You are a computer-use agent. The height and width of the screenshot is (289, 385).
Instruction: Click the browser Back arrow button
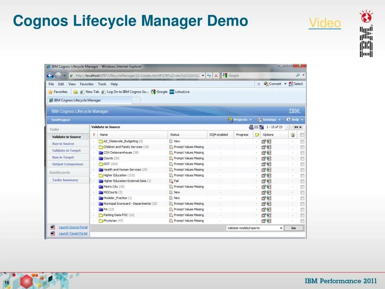(x=50, y=75)
